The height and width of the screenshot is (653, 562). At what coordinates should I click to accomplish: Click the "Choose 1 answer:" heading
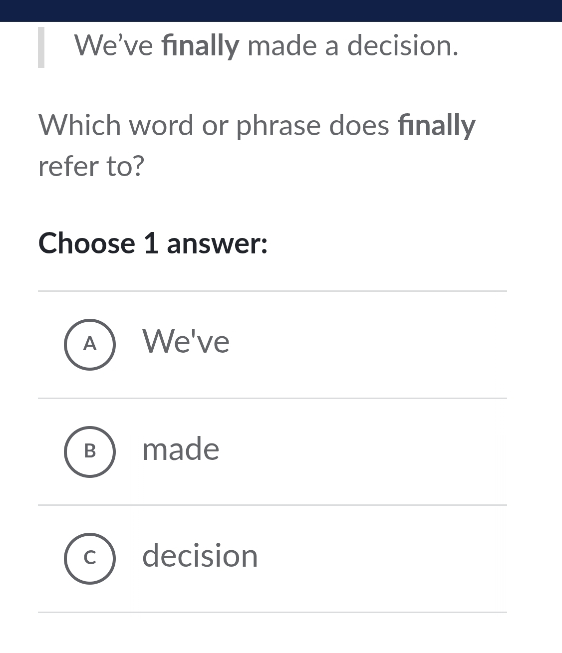(153, 243)
